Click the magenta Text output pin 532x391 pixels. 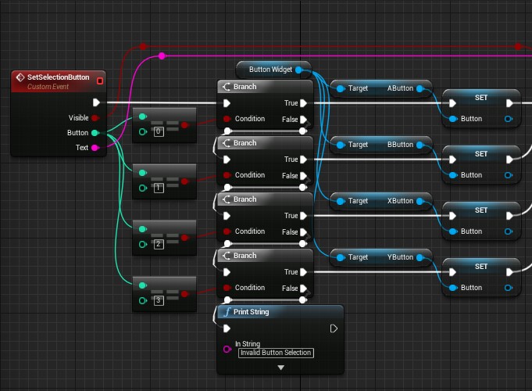tap(95, 147)
